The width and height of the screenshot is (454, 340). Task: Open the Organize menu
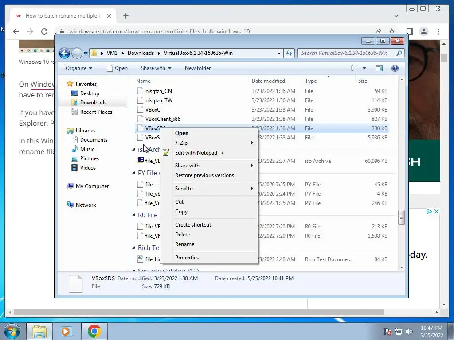point(79,68)
